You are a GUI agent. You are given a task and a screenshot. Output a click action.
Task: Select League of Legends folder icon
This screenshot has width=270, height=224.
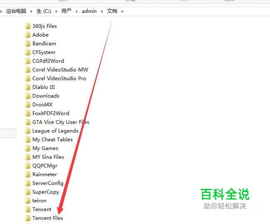point(28,131)
